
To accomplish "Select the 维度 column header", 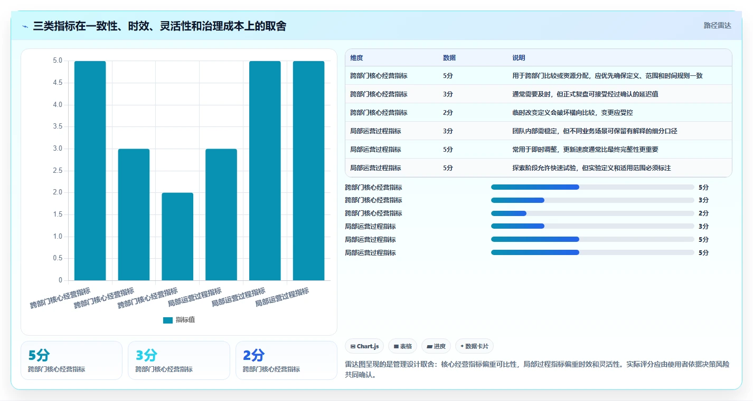I will pos(356,58).
